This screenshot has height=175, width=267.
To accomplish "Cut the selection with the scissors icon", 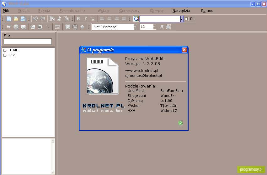I will tap(59, 19).
